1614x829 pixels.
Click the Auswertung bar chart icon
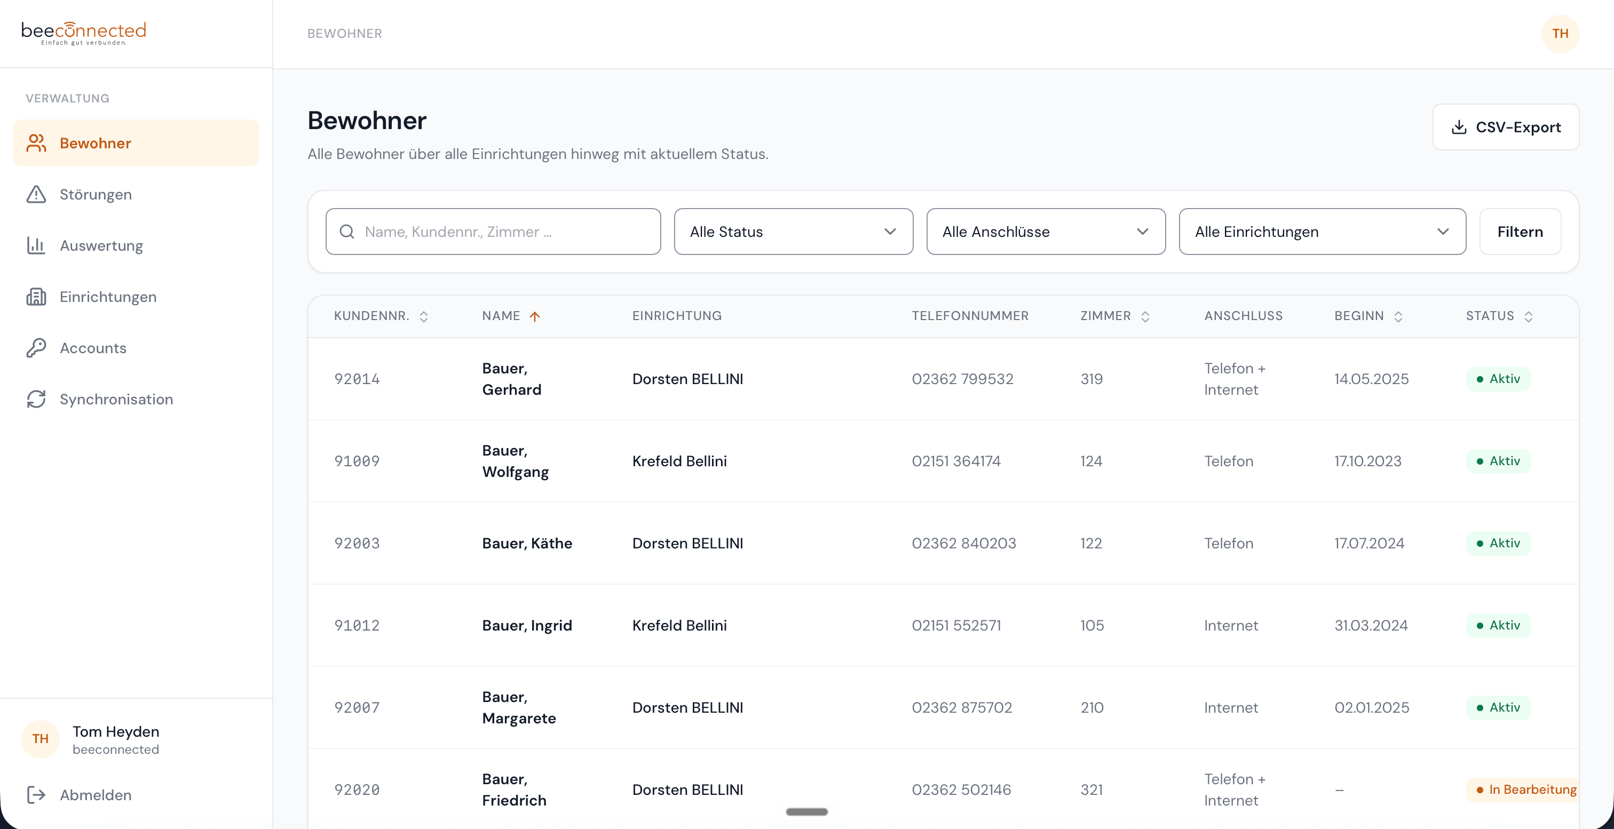coord(36,245)
